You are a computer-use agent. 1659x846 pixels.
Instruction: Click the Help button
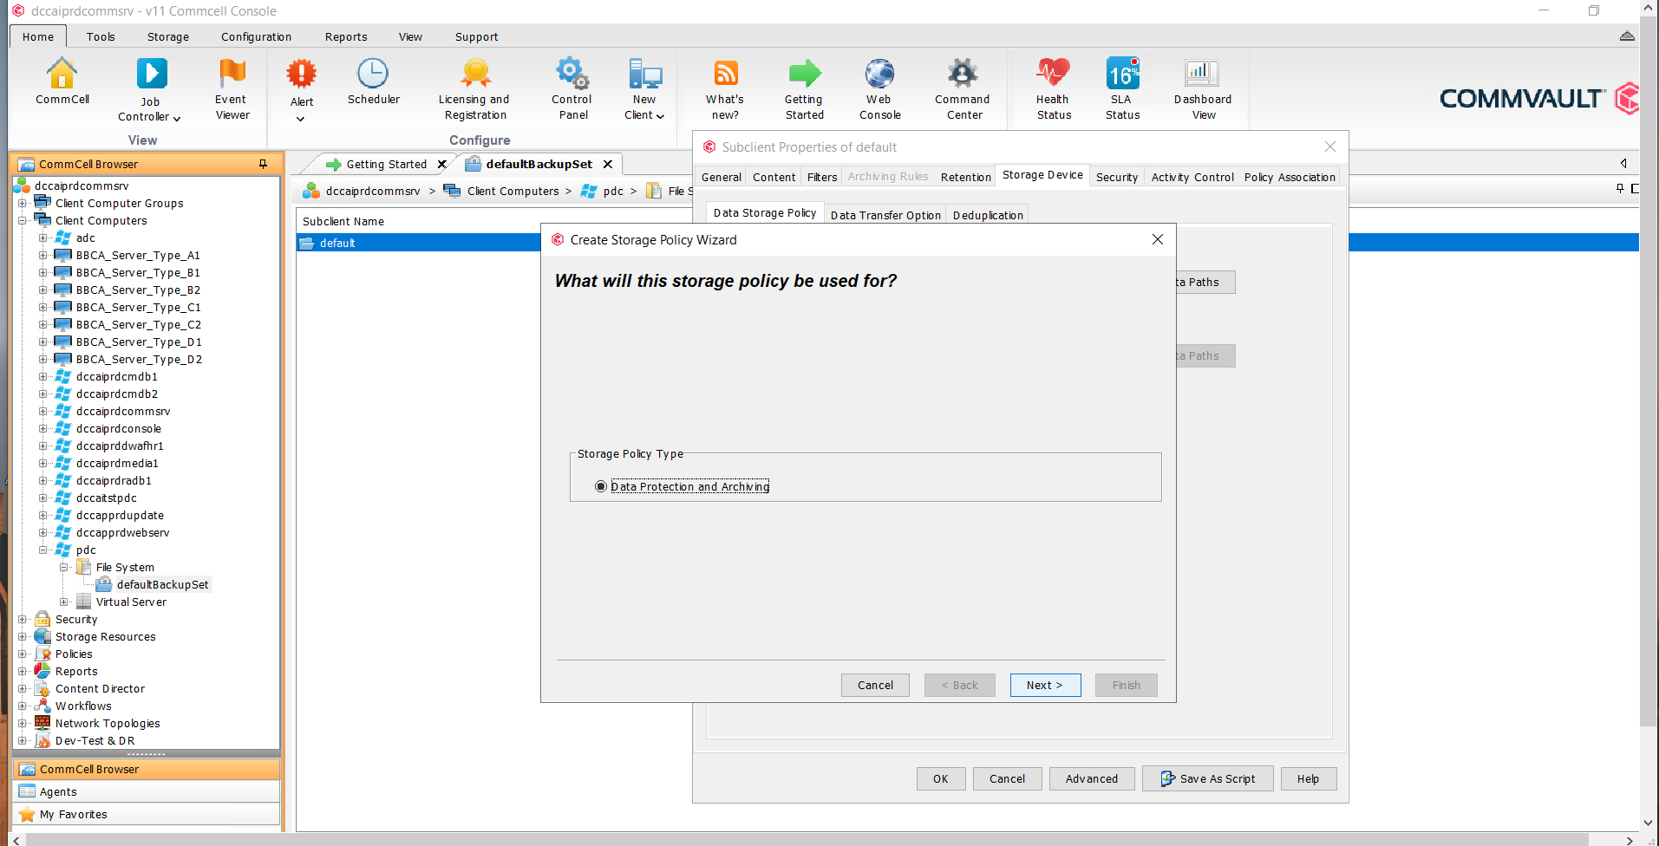1308,778
